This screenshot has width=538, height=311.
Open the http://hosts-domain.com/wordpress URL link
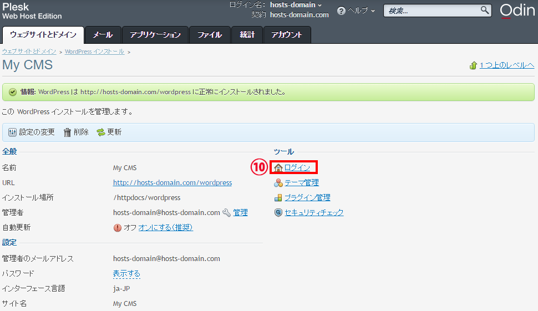point(172,183)
